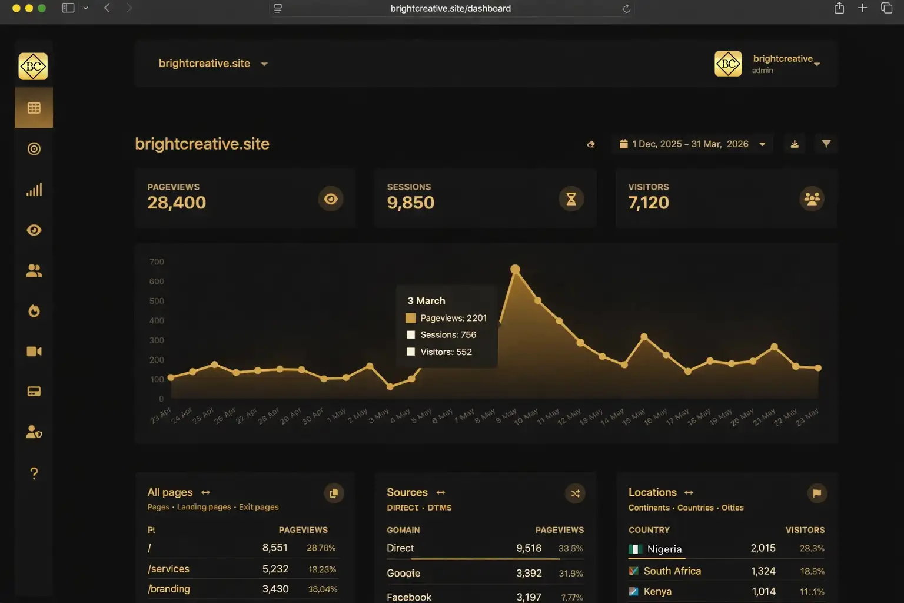Switch to the Continents tab in Locations
The image size is (904, 603).
649,508
